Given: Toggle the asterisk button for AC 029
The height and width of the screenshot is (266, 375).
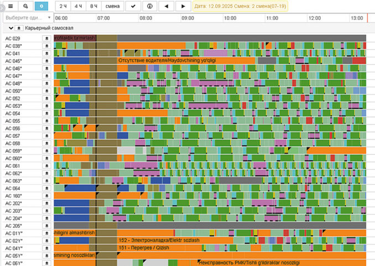Looking at the screenshot, I should pyautogui.click(x=46, y=39).
